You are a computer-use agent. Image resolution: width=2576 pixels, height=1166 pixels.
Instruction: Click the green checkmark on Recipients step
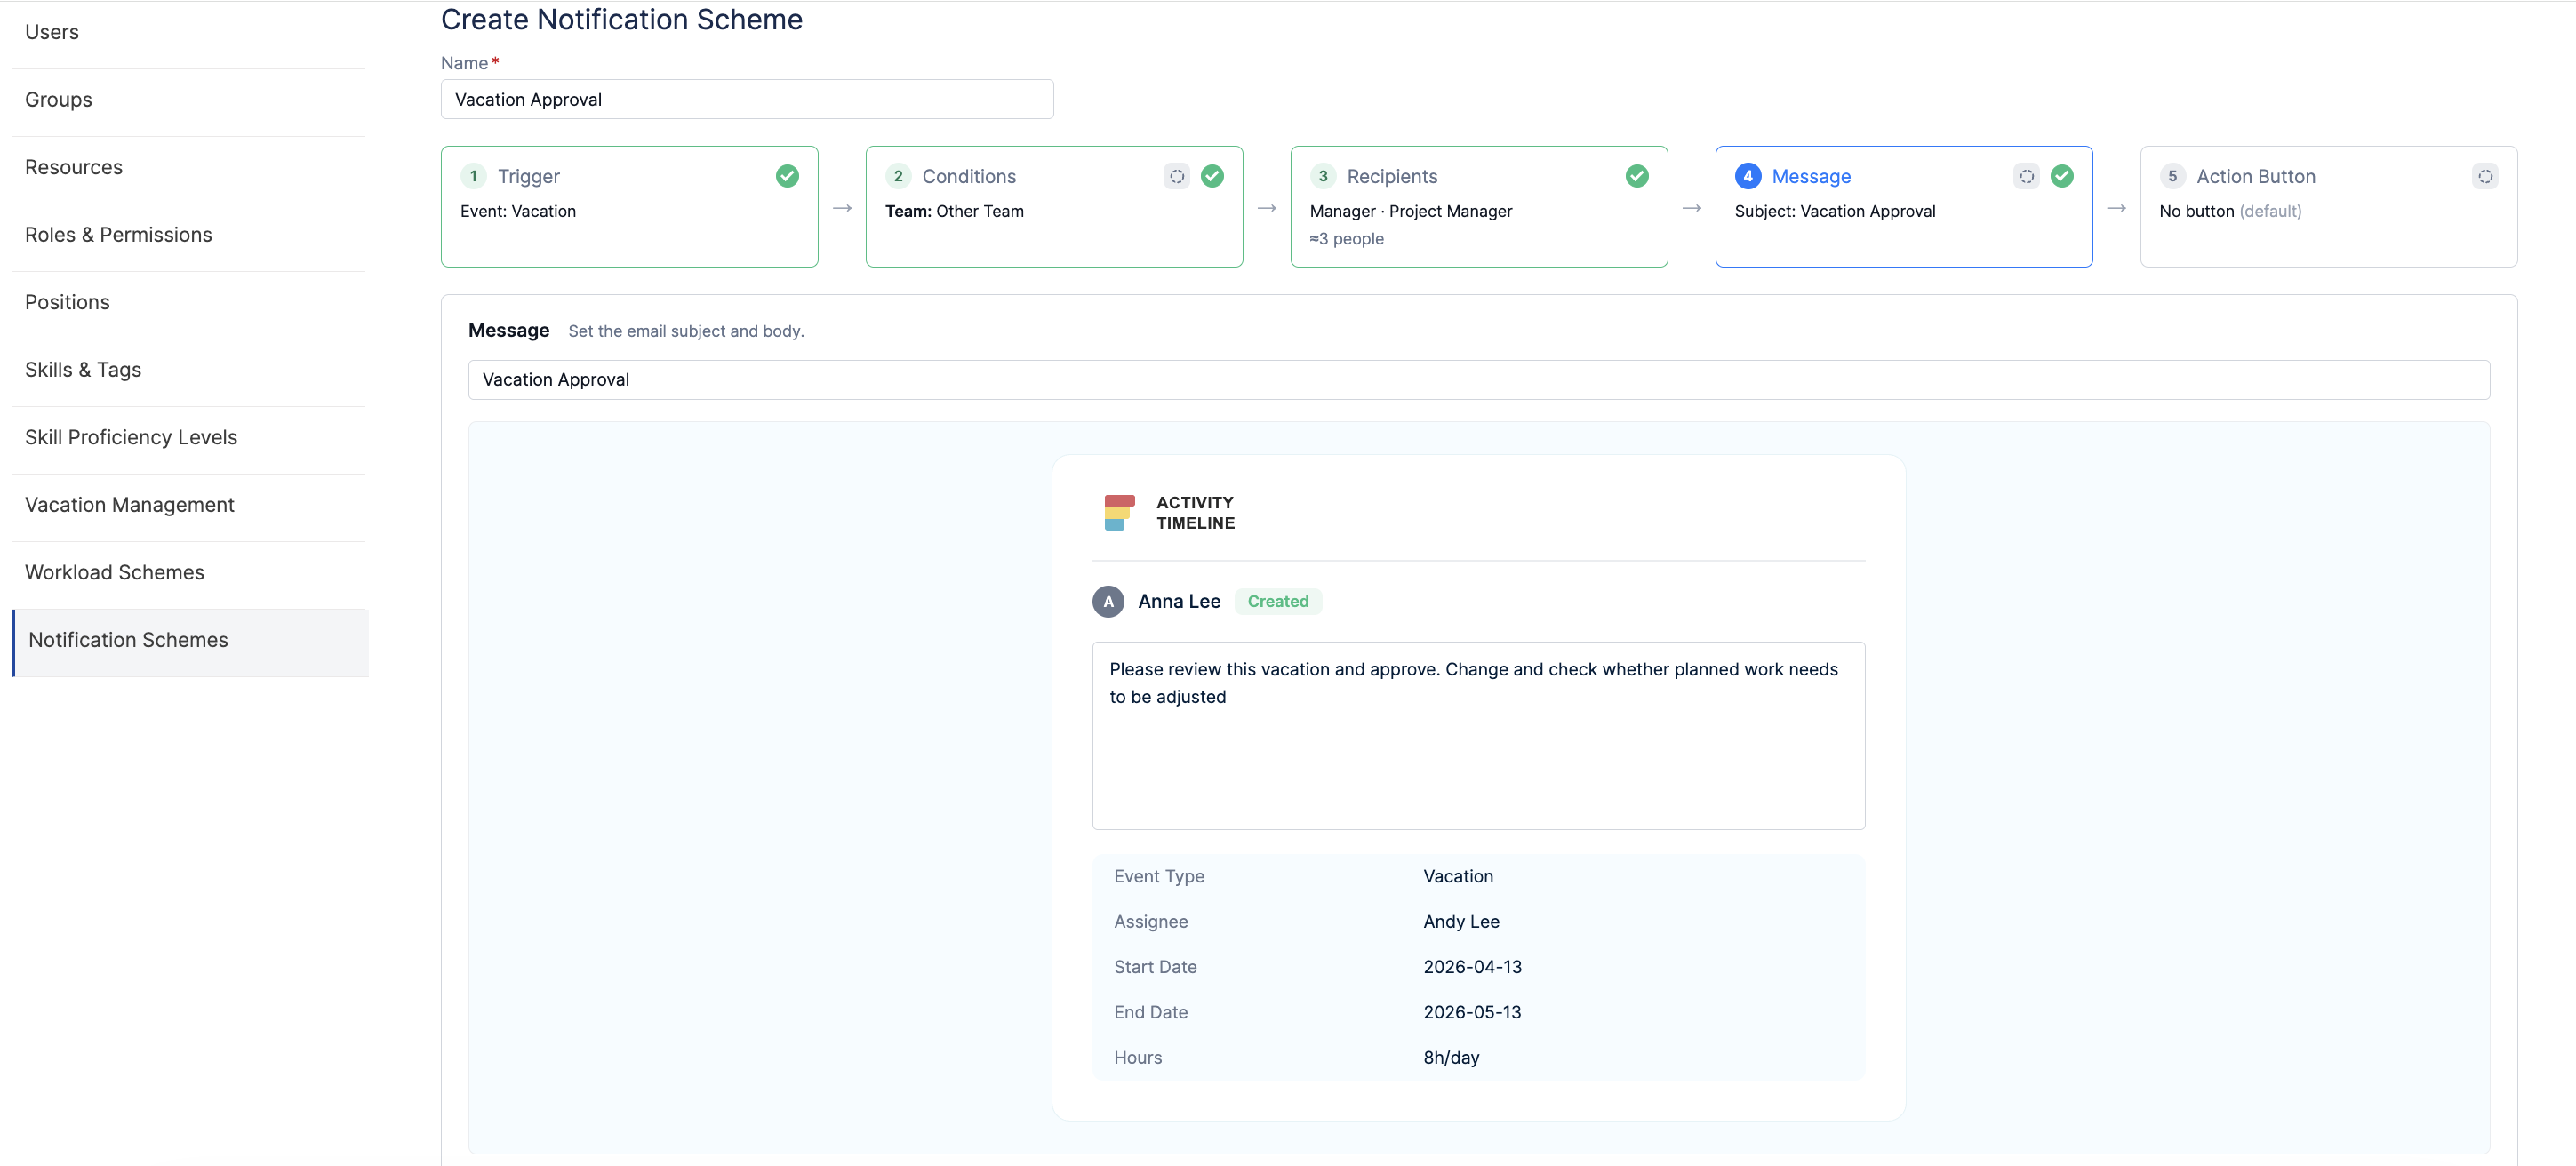(x=1637, y=176)
